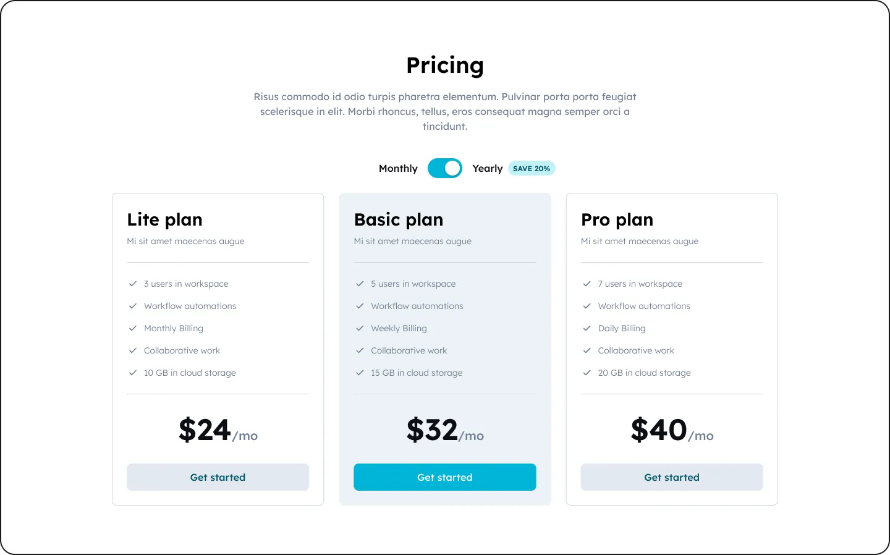Click checkmark next to Daily Billing

click(587, 328)
